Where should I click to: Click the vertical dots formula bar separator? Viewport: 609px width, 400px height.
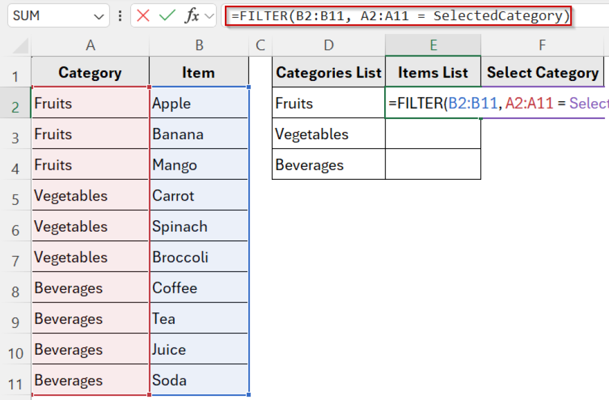coord(121,15)
